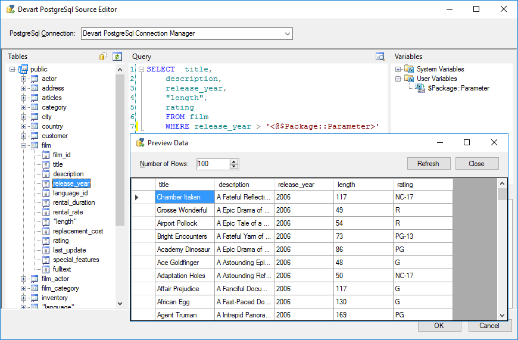Collapse the film table node
The image size is (518, 340).
tap(24, 145)
